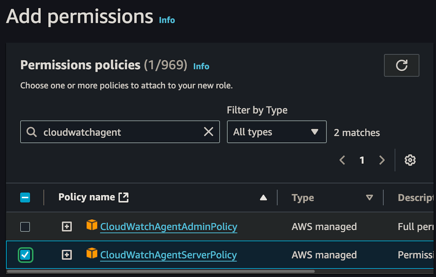The image size is (436, 277).
Task: Expand CloudWatchAgentServerPolicy details
Action: click(x=66, y=255)
